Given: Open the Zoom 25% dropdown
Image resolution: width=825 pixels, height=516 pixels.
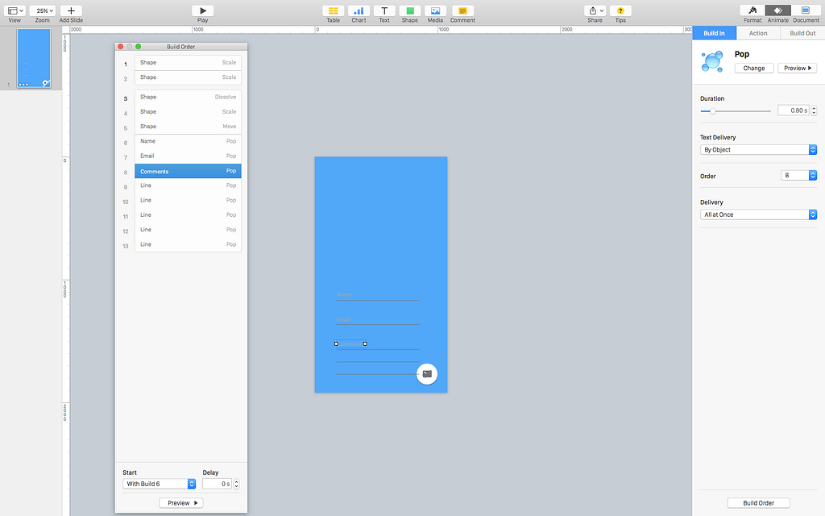Looking at the screenshot, I should 42,10.
